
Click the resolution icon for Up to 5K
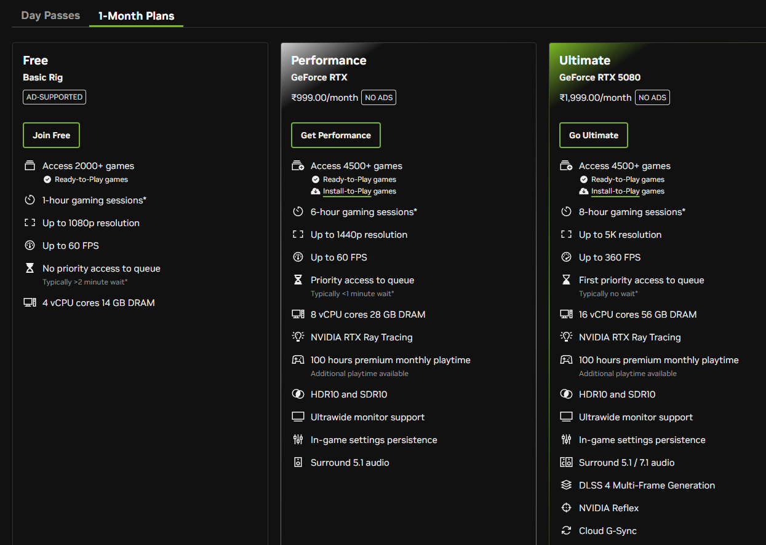click(566, 235)
